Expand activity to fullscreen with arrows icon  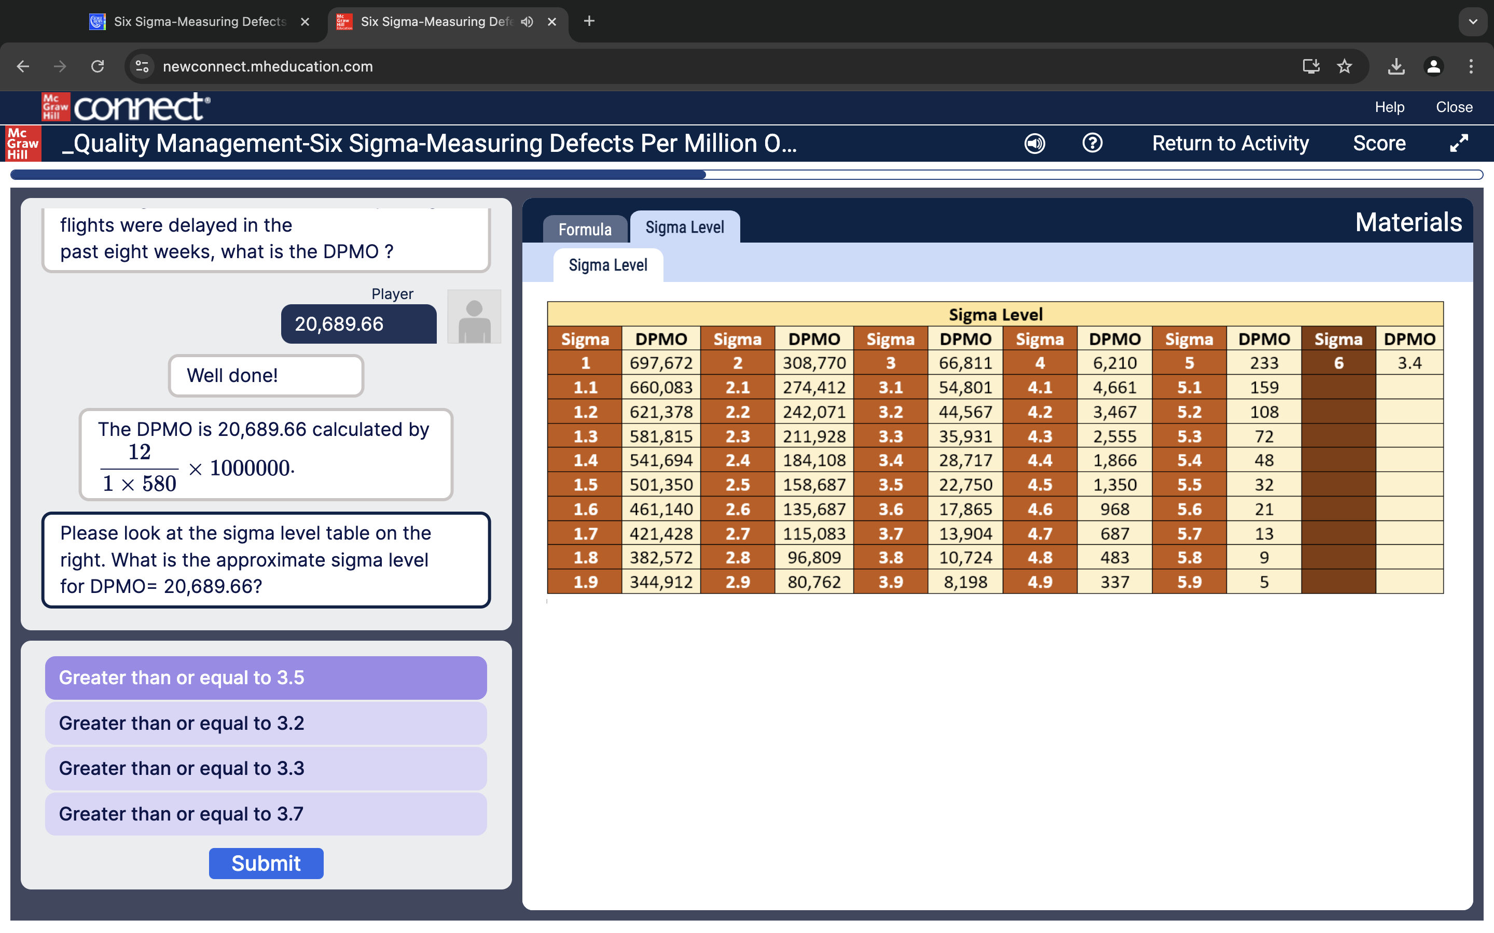pyautogui.click(x=1459, y=143)
